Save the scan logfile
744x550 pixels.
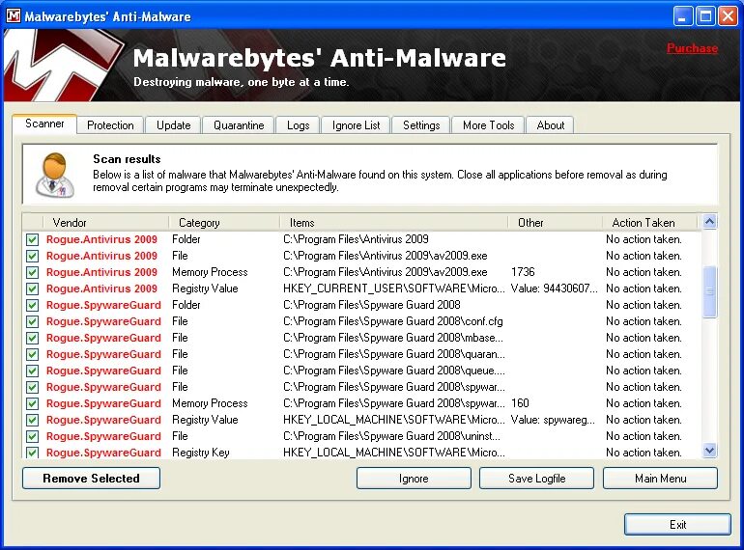536,479
